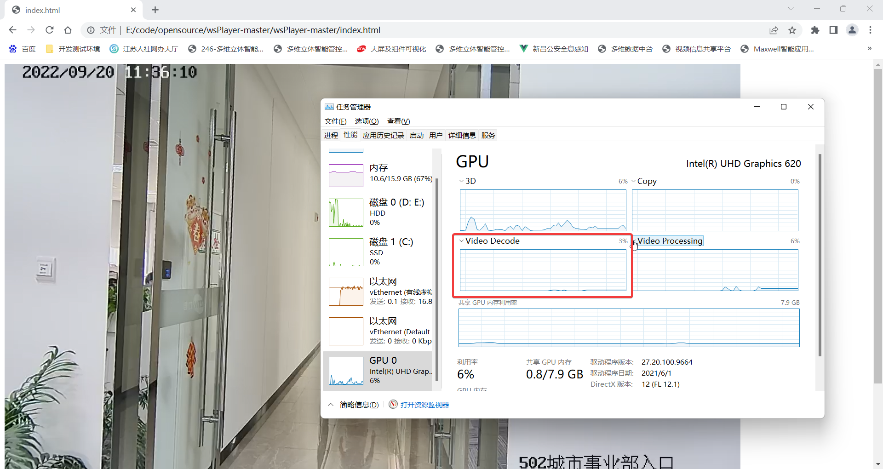This screenshot has height=469, width=883.
Task: Open the Chrome profile avatar icon
Action: click(x=852, y=30)
